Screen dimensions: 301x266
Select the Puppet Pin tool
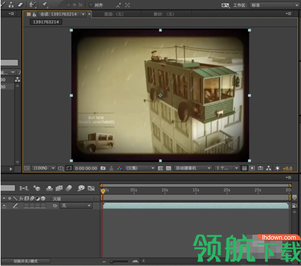[x=44, y=4]
